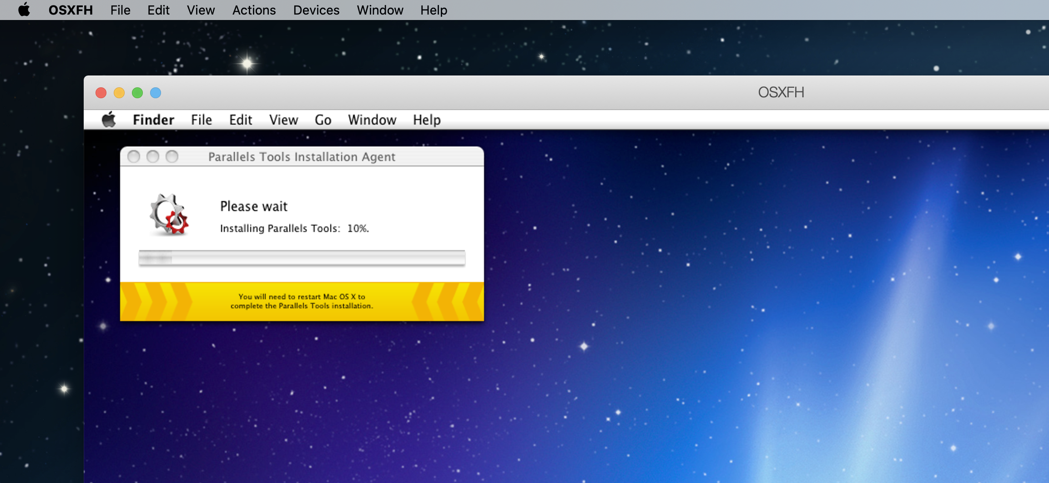
Task: Click the yellow restart notice text
Action: [x=302, y=301]
